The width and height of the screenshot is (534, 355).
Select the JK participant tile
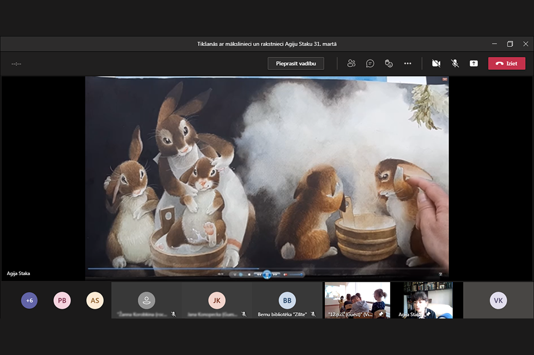[216, 300]
